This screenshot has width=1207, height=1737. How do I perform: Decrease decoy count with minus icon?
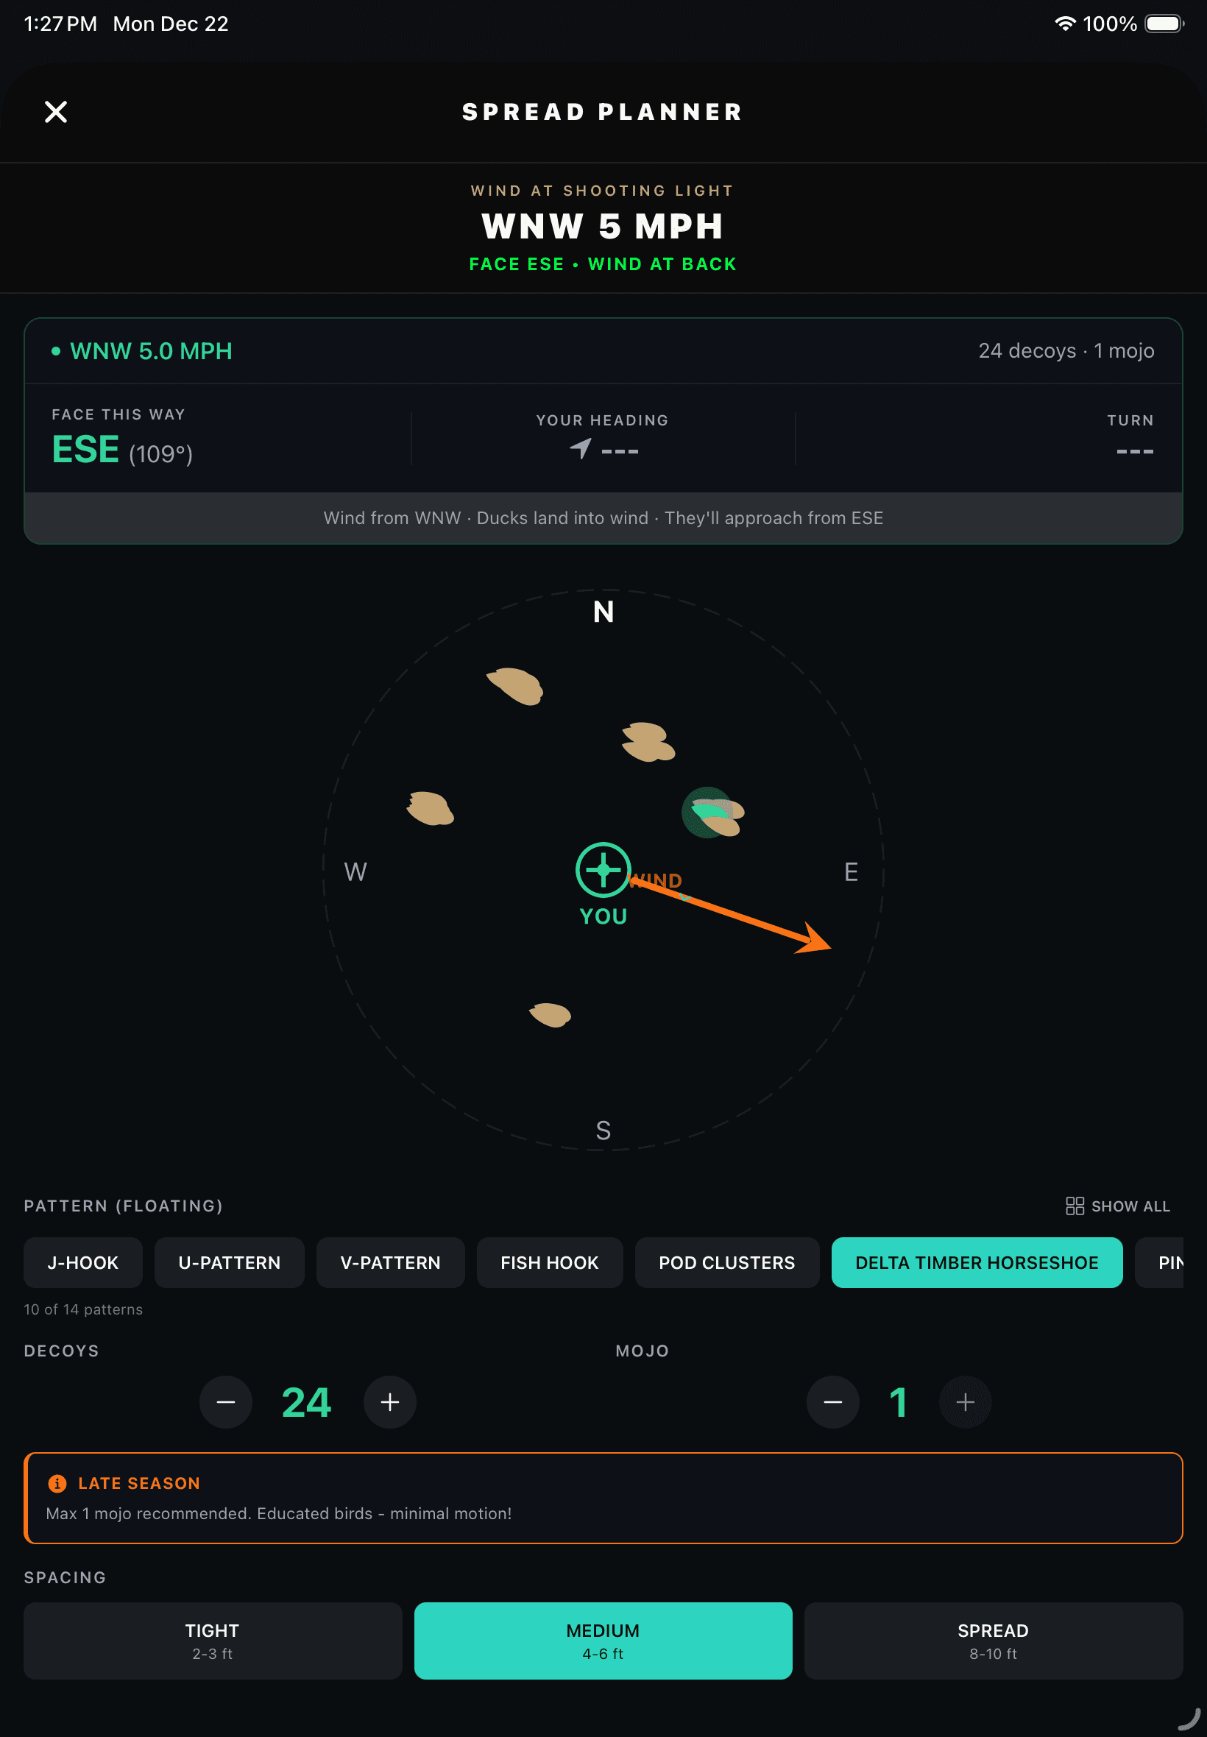point(225,1401)
